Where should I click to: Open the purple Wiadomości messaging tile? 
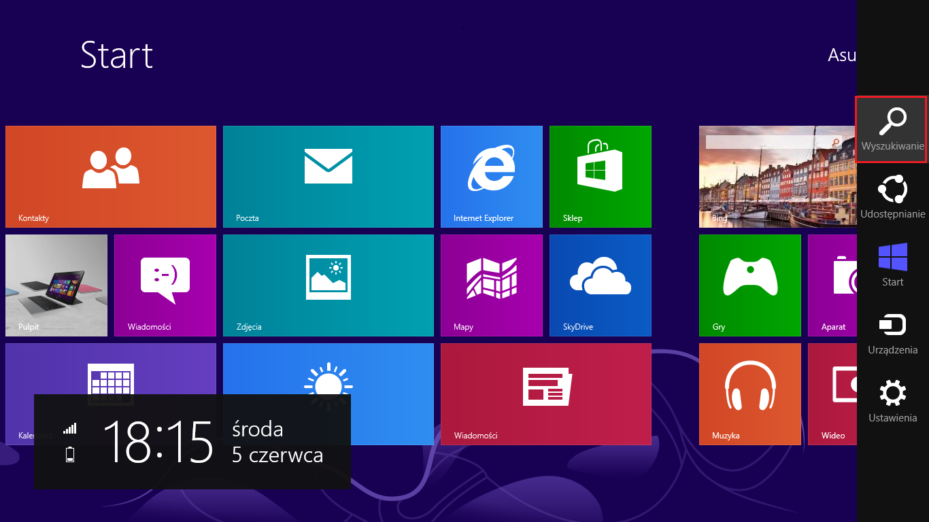click(x=165, y=285)
